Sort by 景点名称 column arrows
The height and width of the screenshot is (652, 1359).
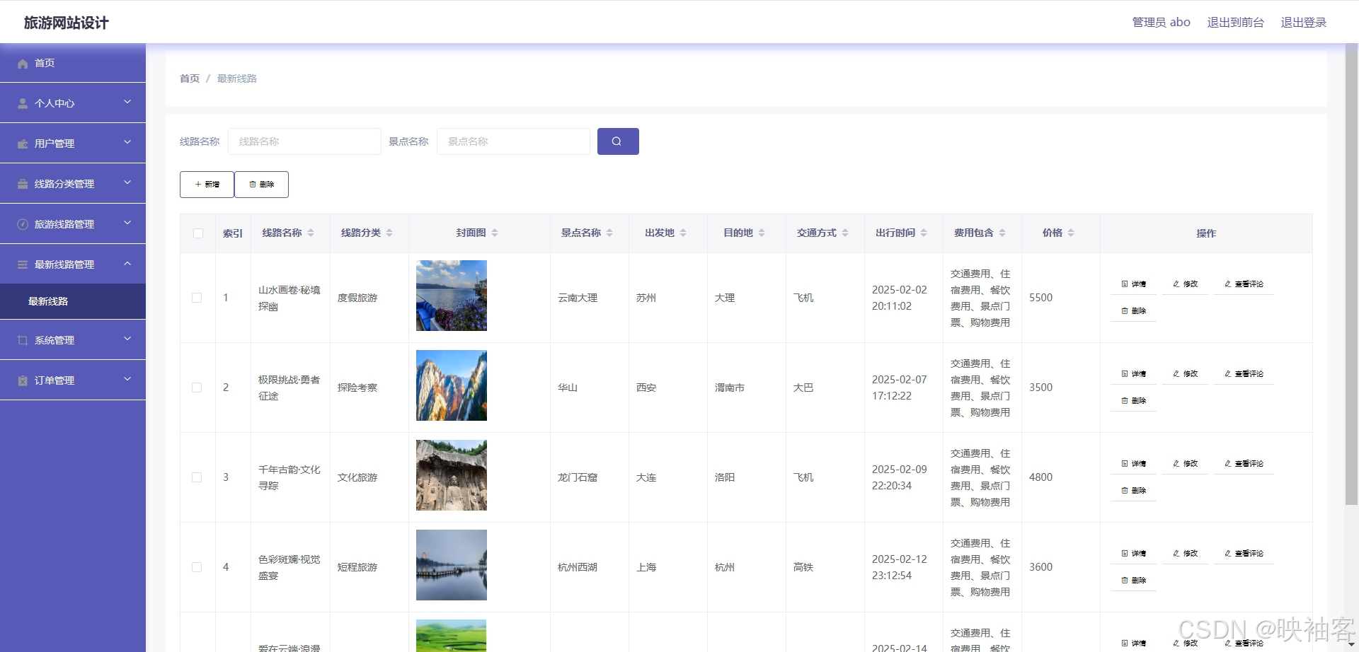point(609,233)
